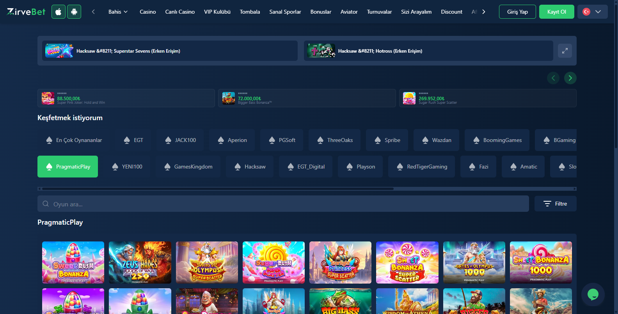Select the active PragmaticPlay provider
The width and height of the screenshot is (618, 314).
(68, 167)
